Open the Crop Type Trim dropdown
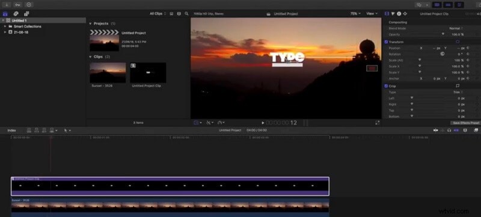 [x=458, y=92]
